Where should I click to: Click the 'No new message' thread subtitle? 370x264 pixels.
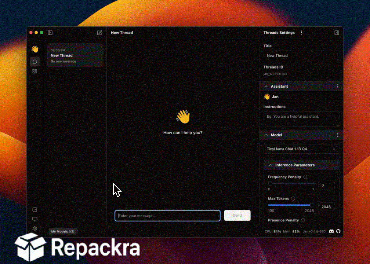click(x=64, y=61)
